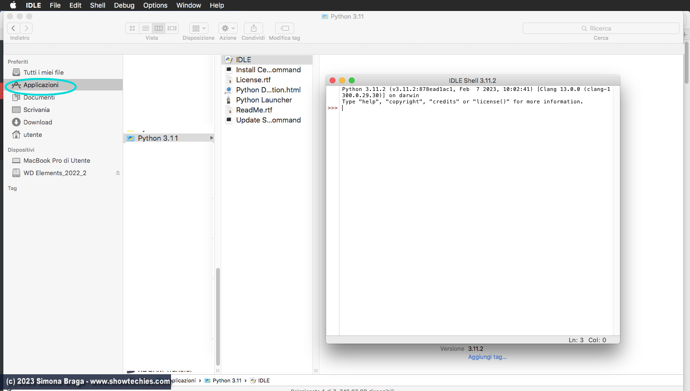Select Scrivania in Finder sidebar
Viewport: 690px width, 391px height.
pyautogui.click(x=63, y=110)
